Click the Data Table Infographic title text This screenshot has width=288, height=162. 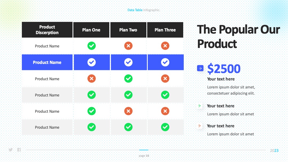coord(144,10)
